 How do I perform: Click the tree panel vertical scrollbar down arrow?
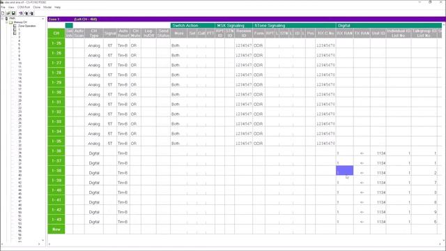click(x=43, y=240)
